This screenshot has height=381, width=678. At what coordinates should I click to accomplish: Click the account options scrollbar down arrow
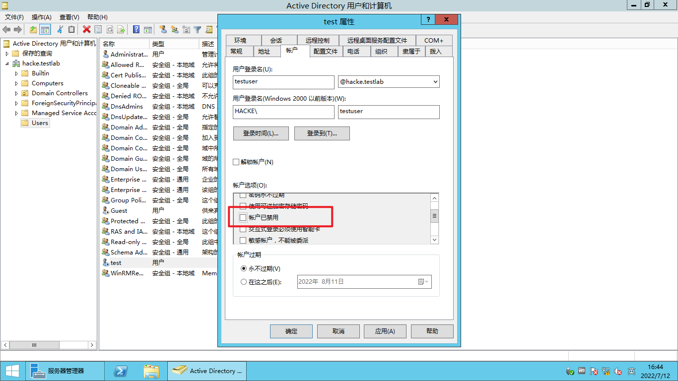pos(434,240)
